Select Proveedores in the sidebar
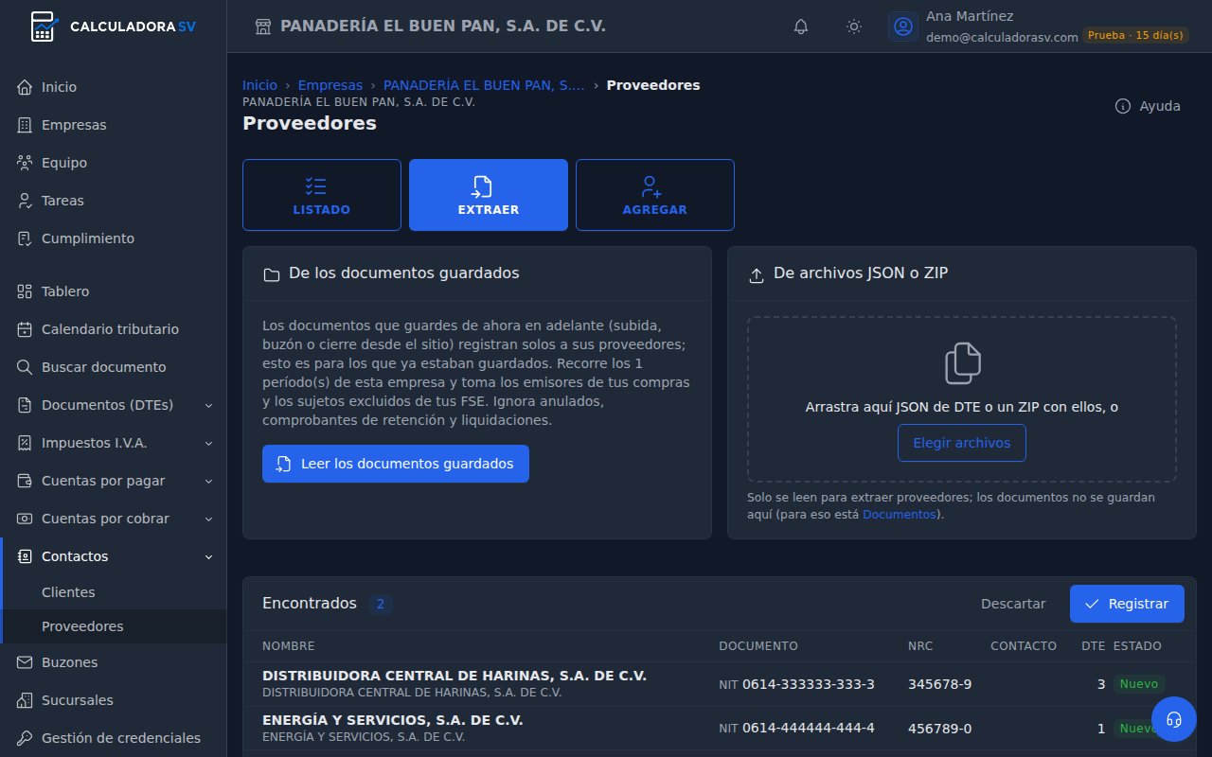 [116, 626]
